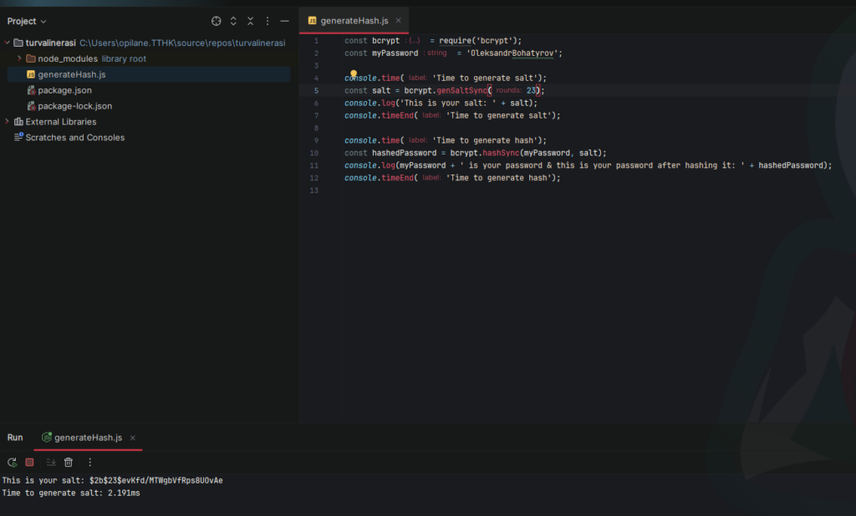Click hashSync method call on line 10
The width and height of the screenshot is (856, 516).
coord(501,153)
